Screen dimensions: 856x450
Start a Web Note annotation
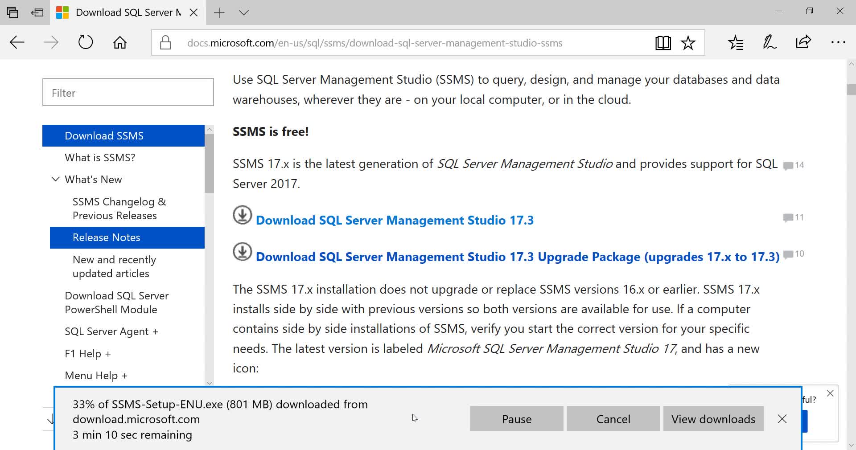[x=769, y=42]
